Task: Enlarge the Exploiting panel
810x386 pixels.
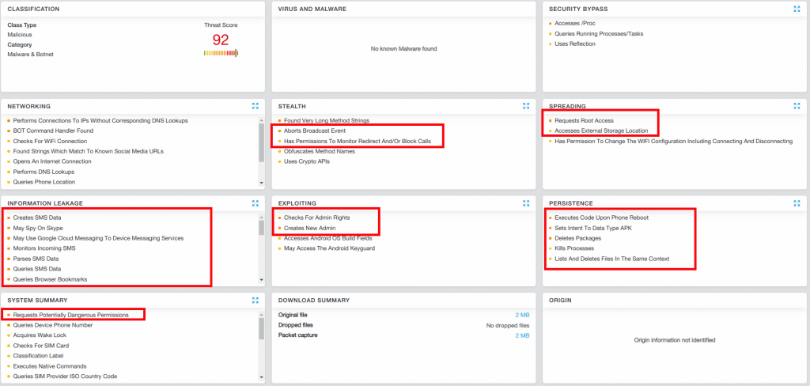Action: [526, 203]
